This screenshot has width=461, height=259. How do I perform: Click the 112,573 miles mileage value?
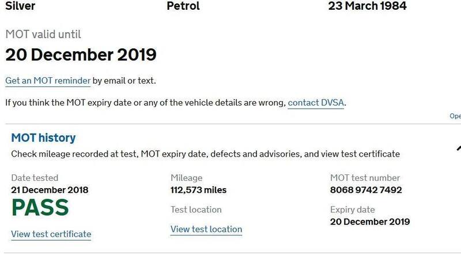pos(199,190)
